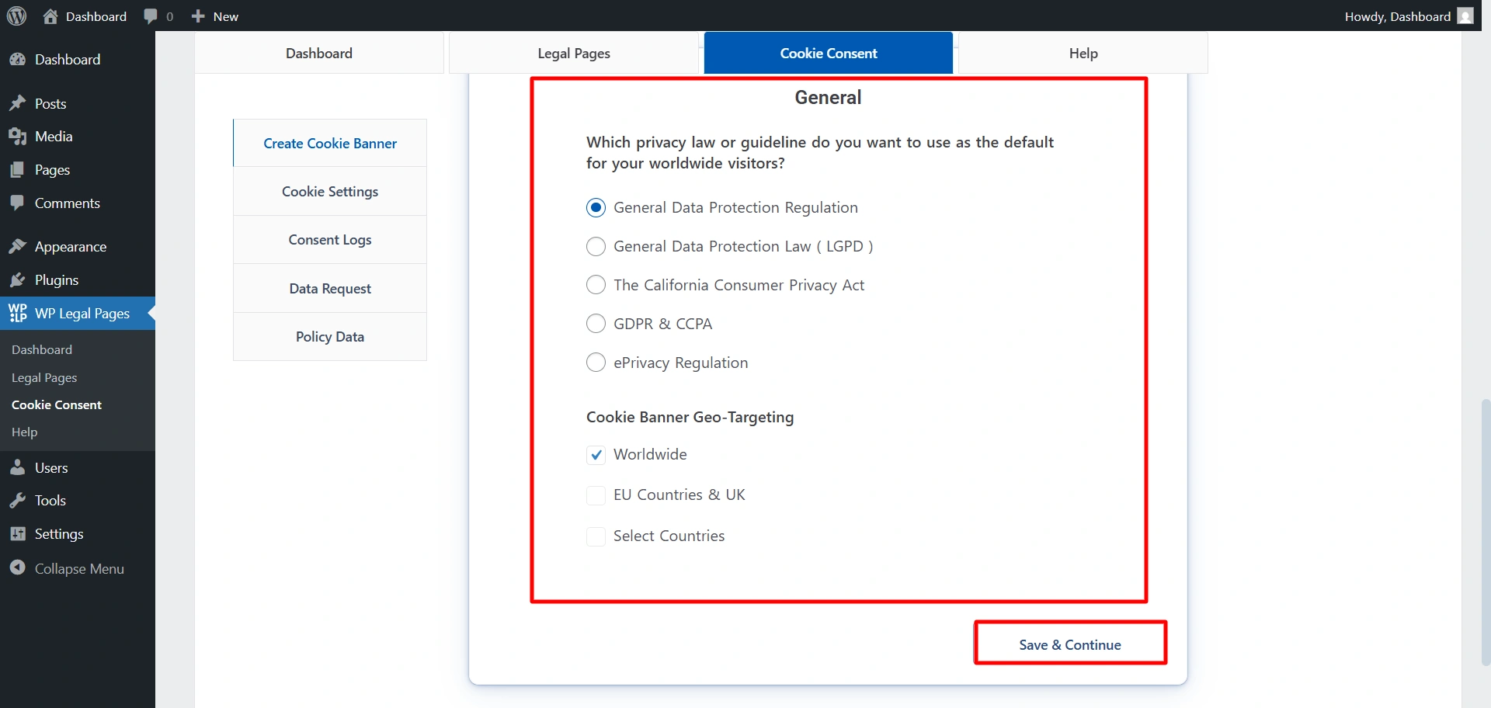Select the GDPR & CCPA radio option

pyautogui.click(x=596, y=324)
